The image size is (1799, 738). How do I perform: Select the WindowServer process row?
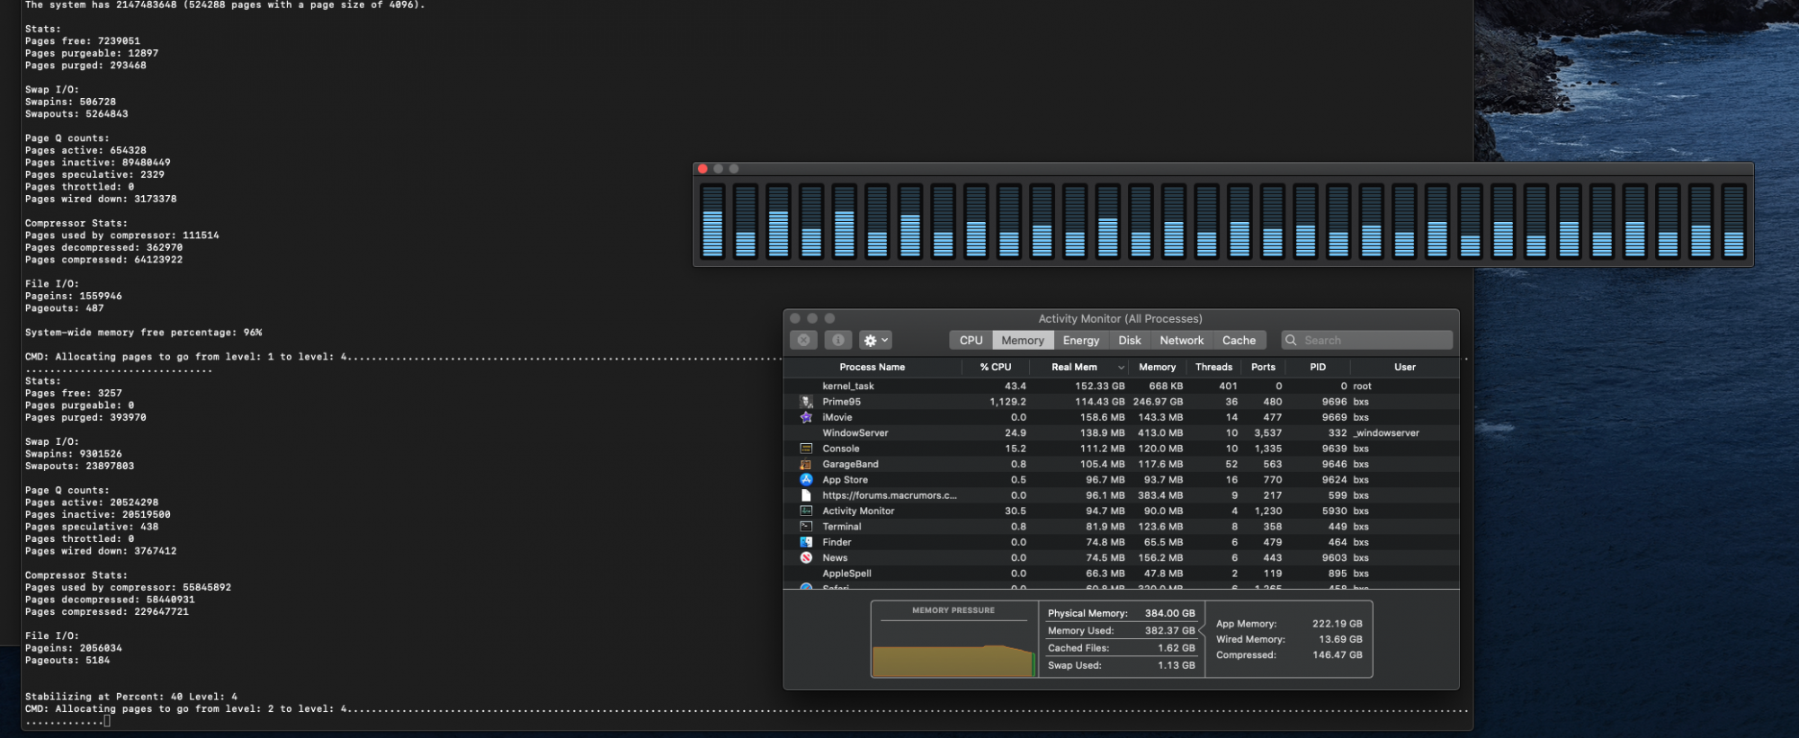(x=1121, y=432)
